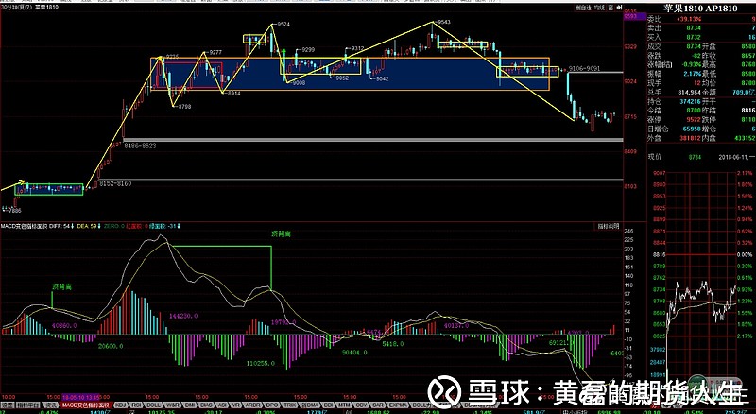Click the 删自选 button above chart

[x=582, y=8]
